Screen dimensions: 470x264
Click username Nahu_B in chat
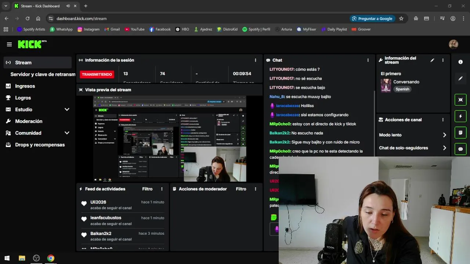tap(277, 97)
